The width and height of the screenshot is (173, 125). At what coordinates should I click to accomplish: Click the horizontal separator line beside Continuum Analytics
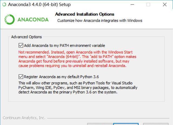click(108, 118)
